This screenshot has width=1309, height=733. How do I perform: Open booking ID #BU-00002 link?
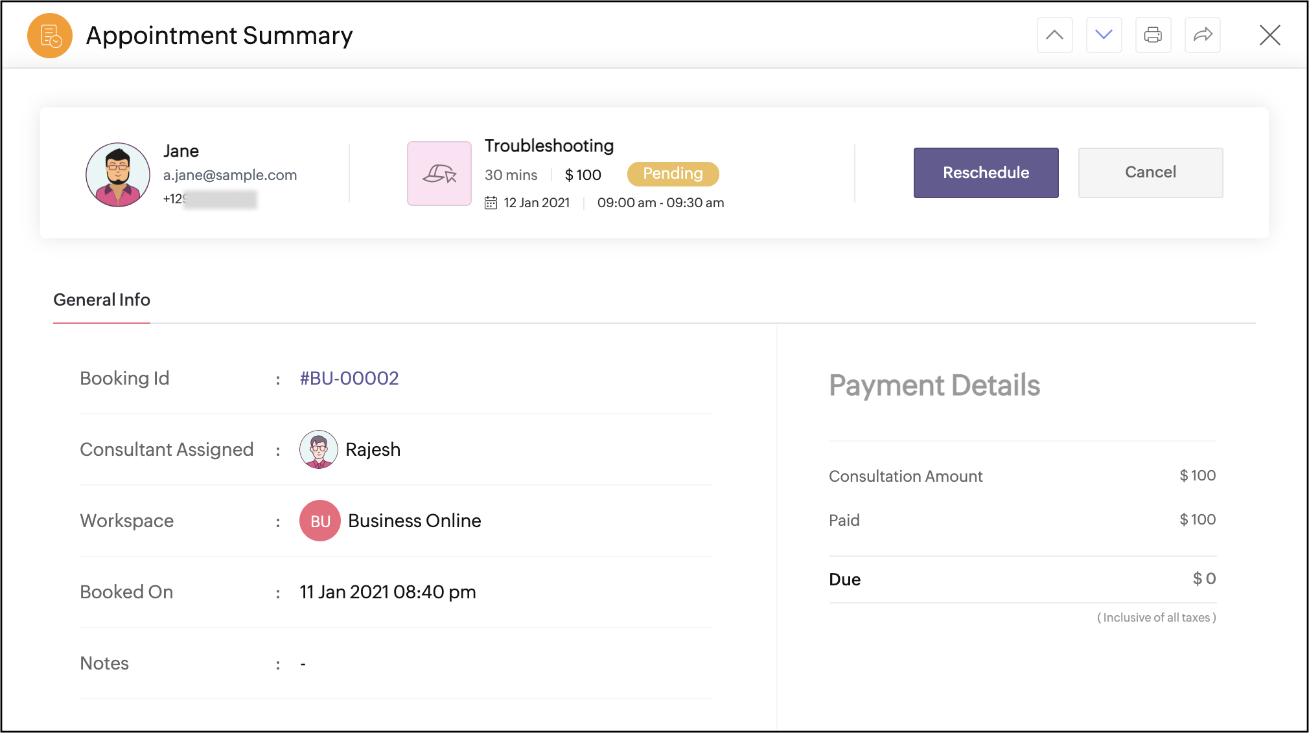tap(349, 378)
